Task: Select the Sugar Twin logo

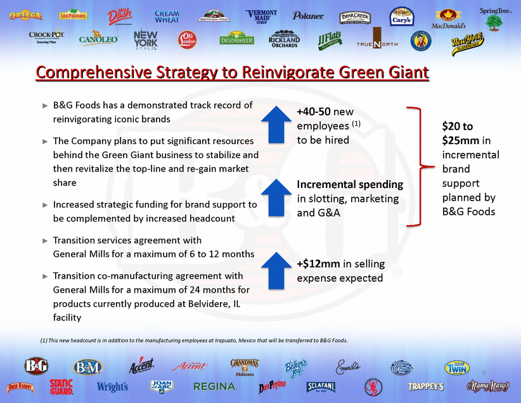Action: point(457,367)
